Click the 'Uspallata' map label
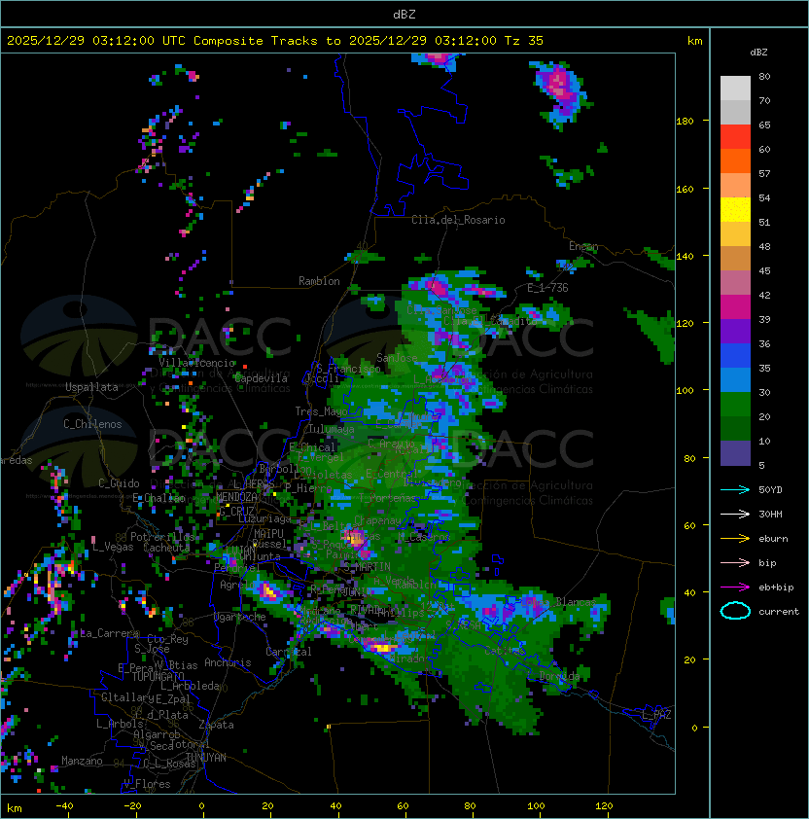Image resolution: width=809 pixels, height=819 pixels. [91, 387]
